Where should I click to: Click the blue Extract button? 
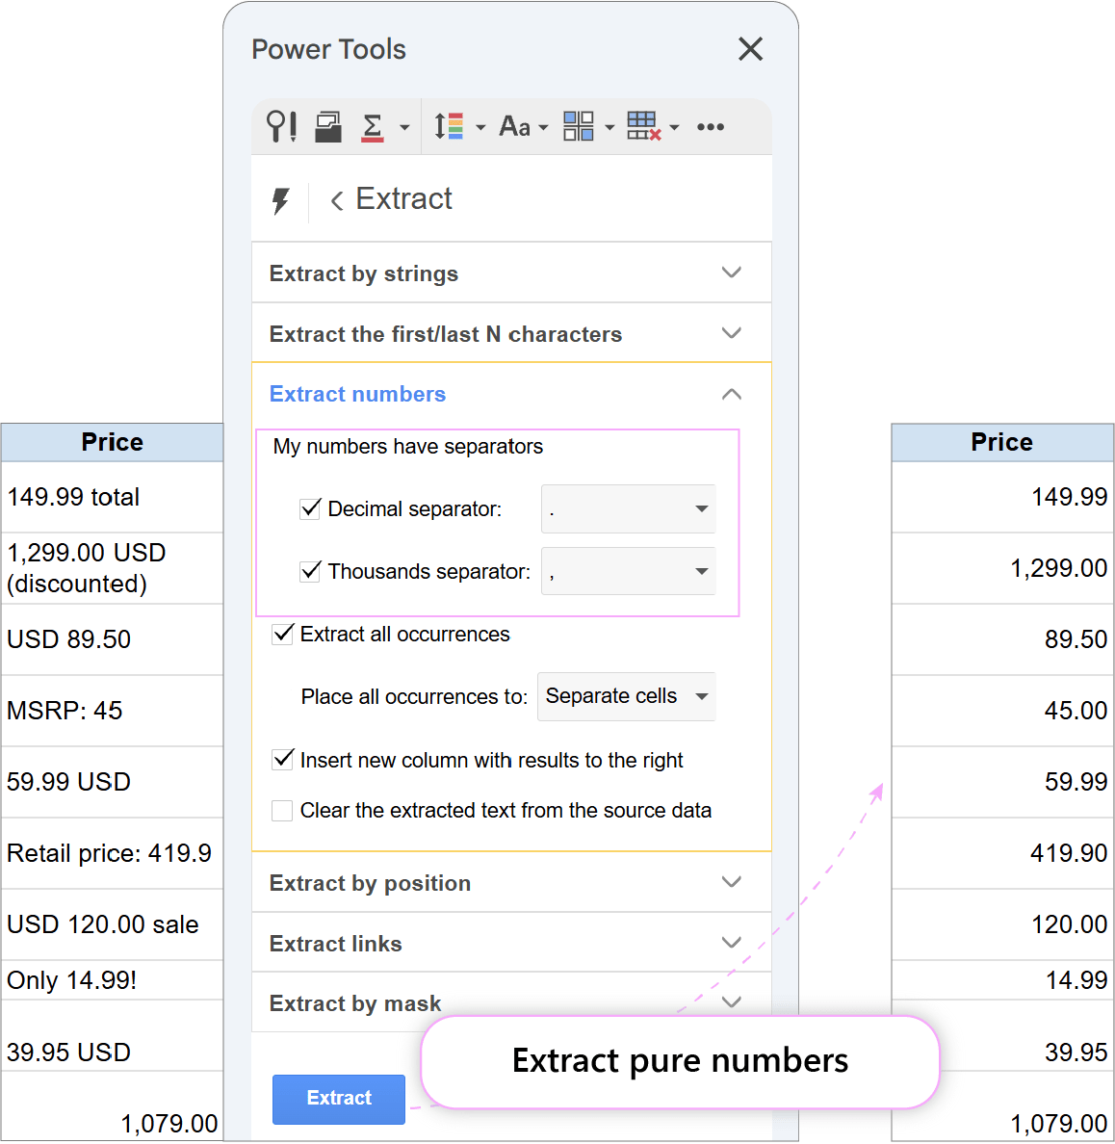(x=339, y=1099)
